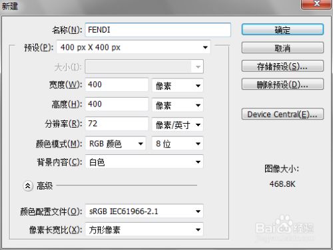Open the 背景内容 dropdown showing 白色
The image size is (333, 250).
pyautogui.click(x=144, y=162)
